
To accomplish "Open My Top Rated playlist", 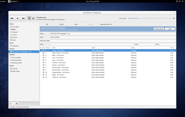I will click(16, 58).
